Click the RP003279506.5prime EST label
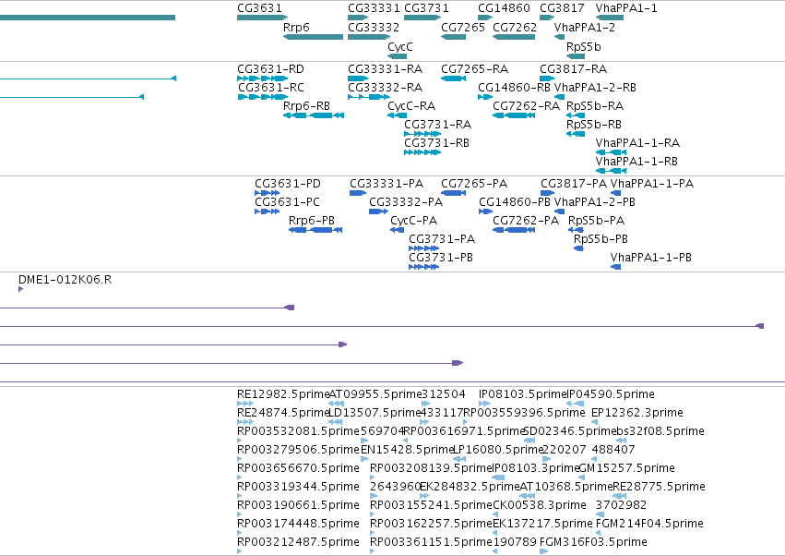 [x=298, y=450]
